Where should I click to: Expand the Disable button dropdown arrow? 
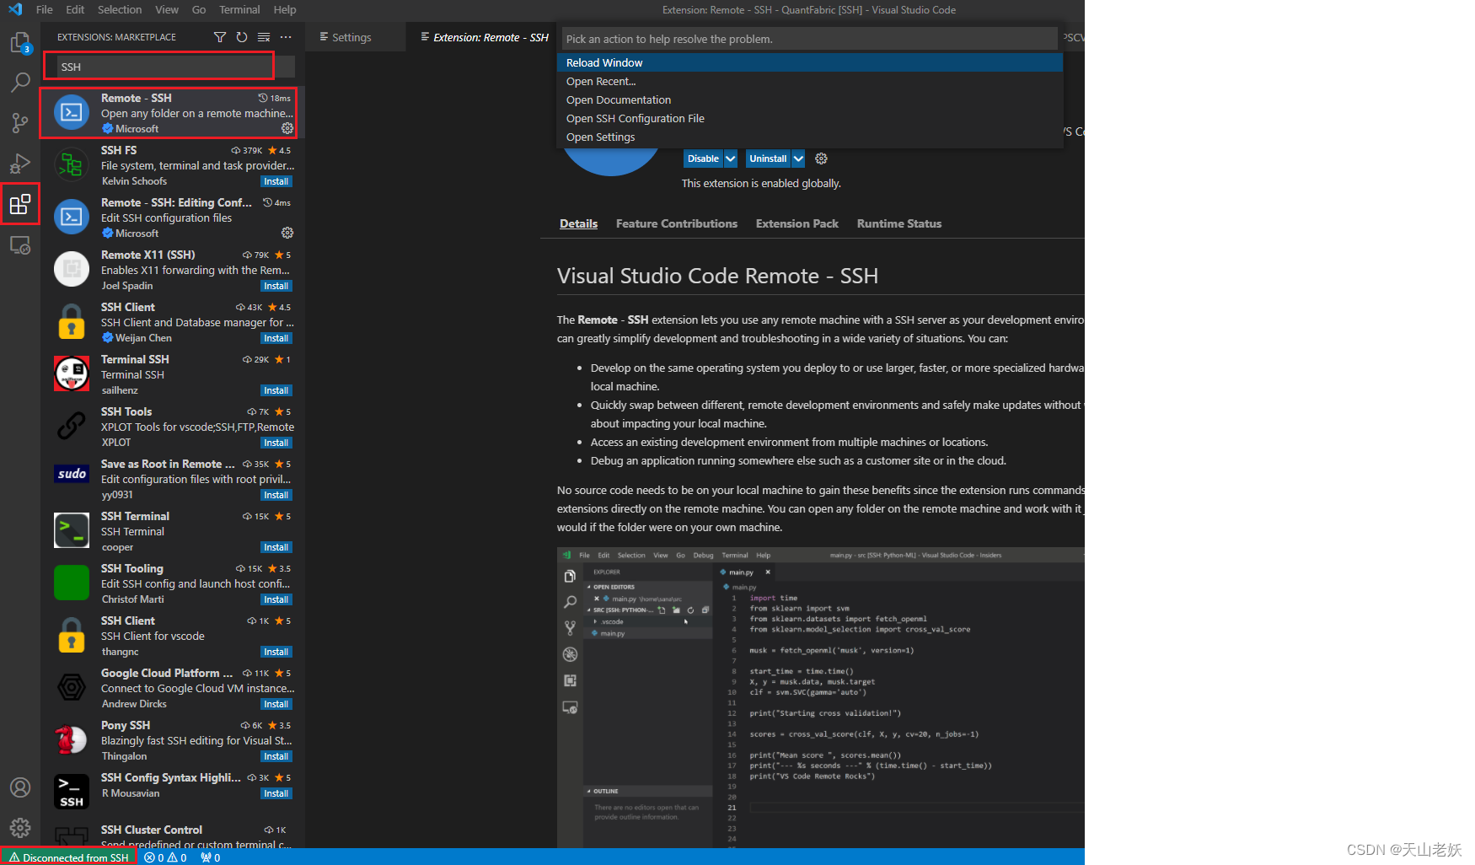[x=731, y=158]
